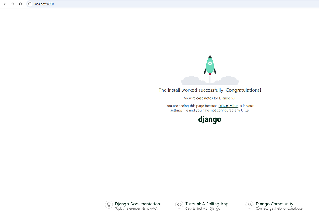319x214 pixels.
Task: Click the lightbulb icon beside Django Documentation
Action: point(109,204)
